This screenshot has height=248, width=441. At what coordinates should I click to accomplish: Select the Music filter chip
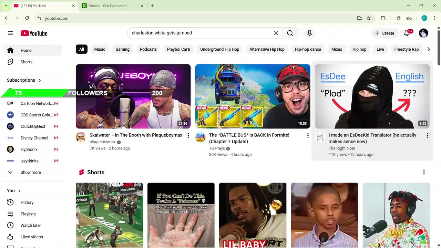100,49
